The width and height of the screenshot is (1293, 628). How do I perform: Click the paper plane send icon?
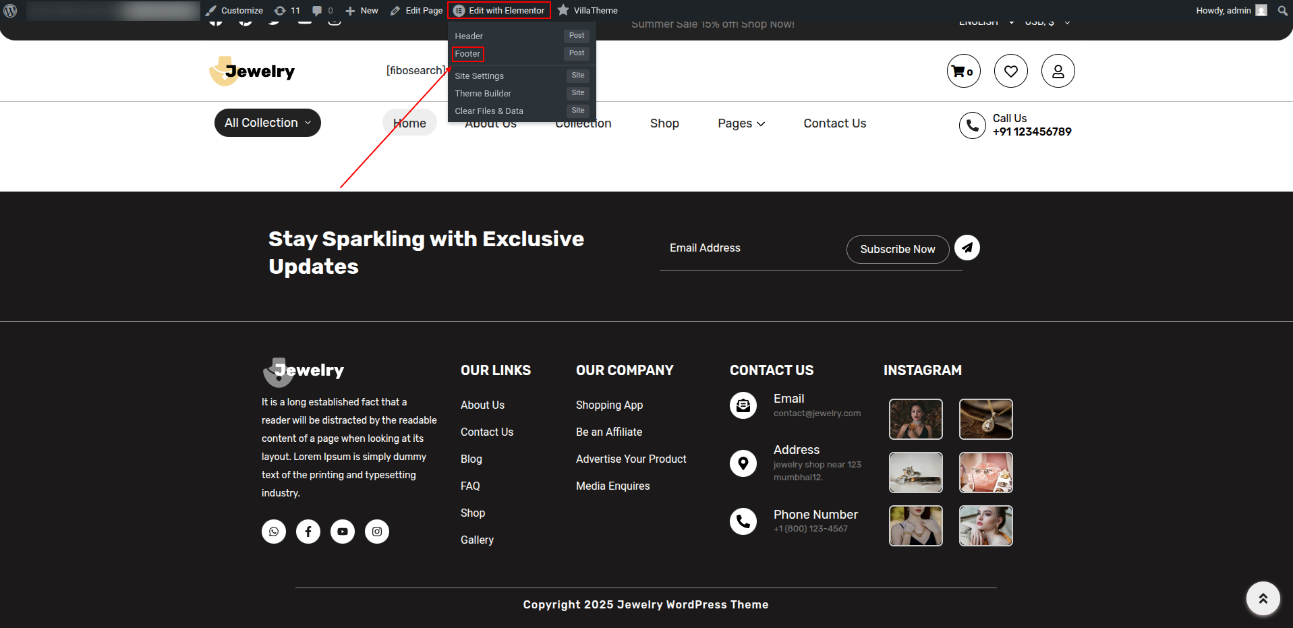pos(967,248)
